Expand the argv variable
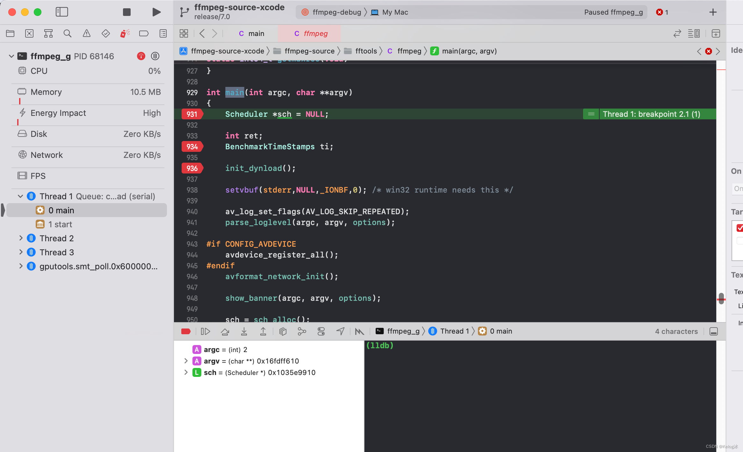 (186, 361)
